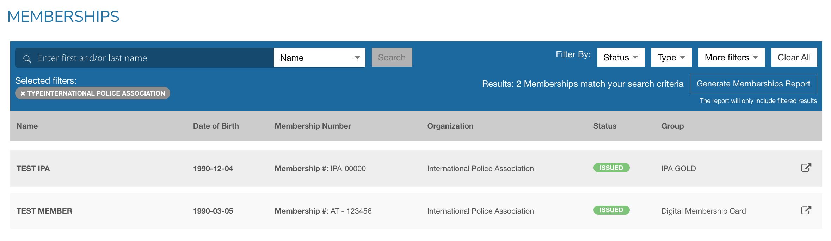
Task: Select the TEST MEMBER row name
Action: pyautogui.click(x=44, y=211)
